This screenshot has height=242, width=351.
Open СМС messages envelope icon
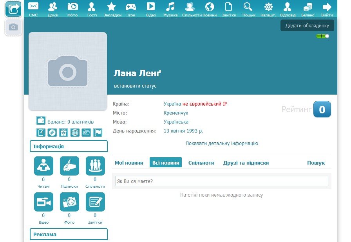click(33, 7)
